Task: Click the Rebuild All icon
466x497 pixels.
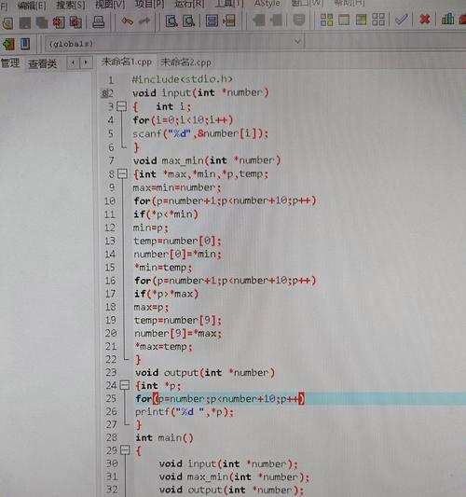Action: pos(378,20)
